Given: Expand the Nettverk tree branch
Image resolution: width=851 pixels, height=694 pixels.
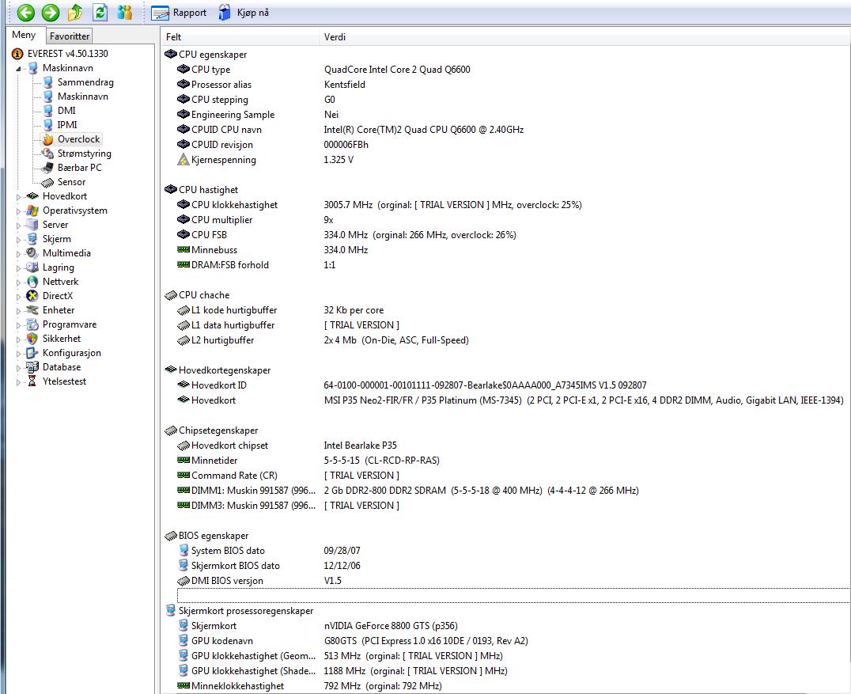Looking at the screenshot, I should 18,283.
